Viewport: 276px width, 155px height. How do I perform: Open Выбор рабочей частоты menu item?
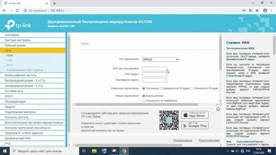(x=33, y=75)
